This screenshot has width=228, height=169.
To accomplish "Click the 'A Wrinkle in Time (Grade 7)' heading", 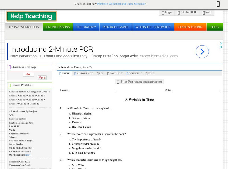I will point(75,67).
